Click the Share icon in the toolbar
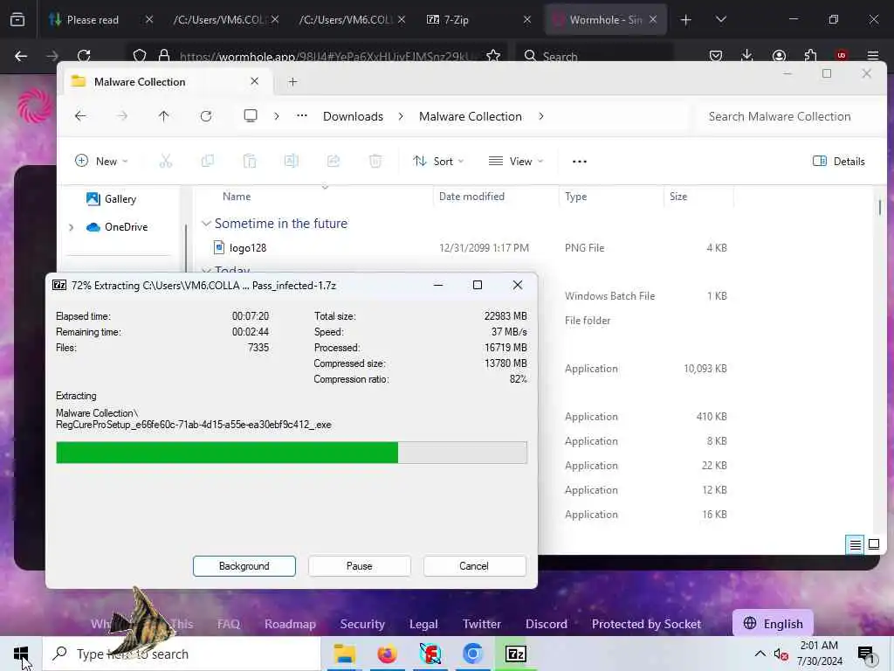This screenshot has width=894, height=671. click(334, 162)
